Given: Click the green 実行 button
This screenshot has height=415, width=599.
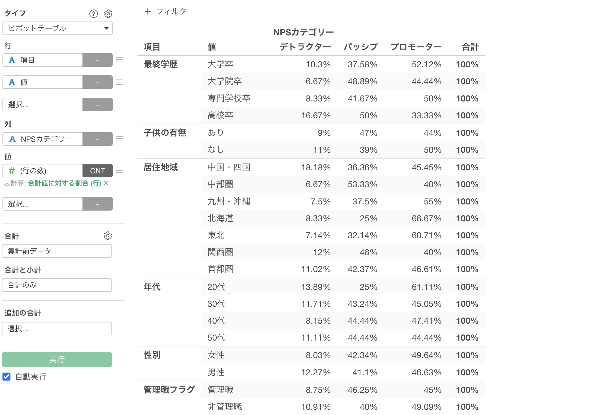Looking at the screenshot, I should pos(57,359).
